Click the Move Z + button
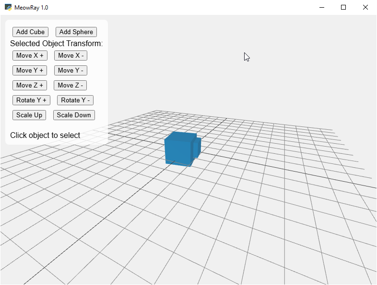The height and width of the screenshot is (285, 377). (x=30, y=85)
